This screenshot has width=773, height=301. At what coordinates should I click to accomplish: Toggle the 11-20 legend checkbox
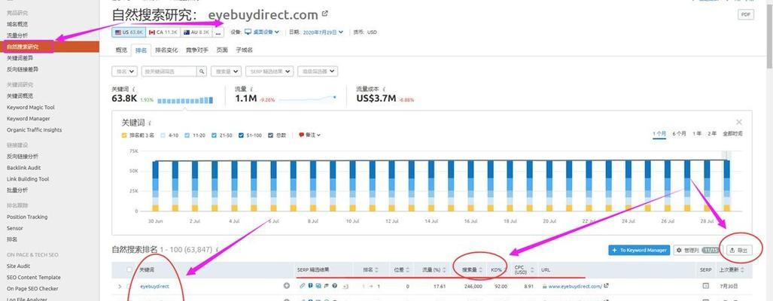[187, 135]
